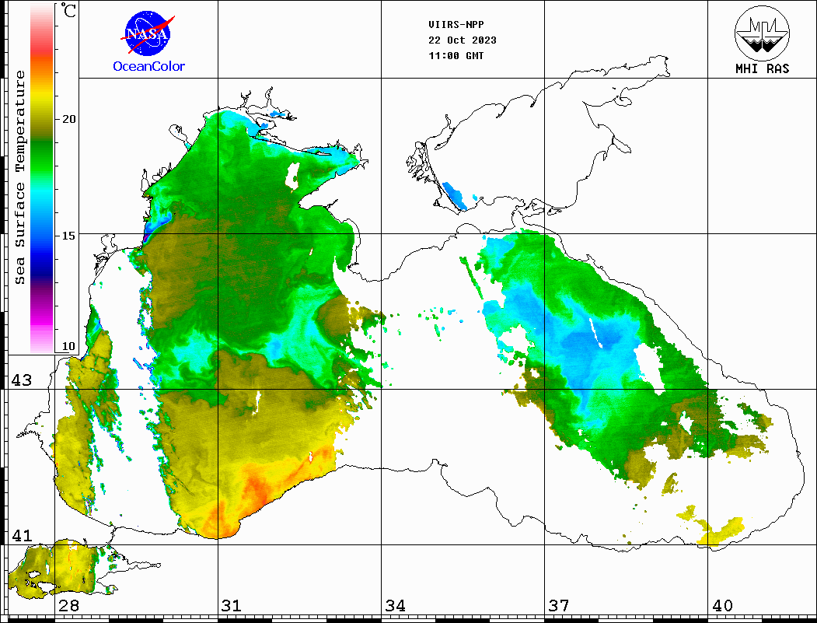The height and width of the screenshot is (623, 817).
Task: Click the MHI RAS circular emblem
Action: click(x=762, y=33)
